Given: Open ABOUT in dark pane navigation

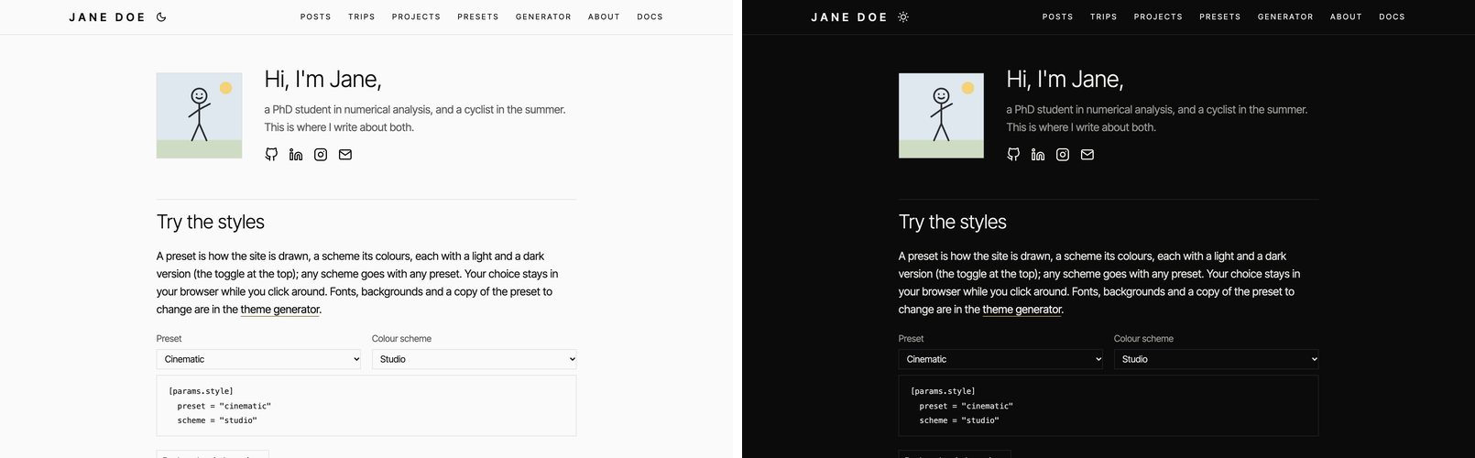Looking at the screenshot, I should pos(1346,16).
